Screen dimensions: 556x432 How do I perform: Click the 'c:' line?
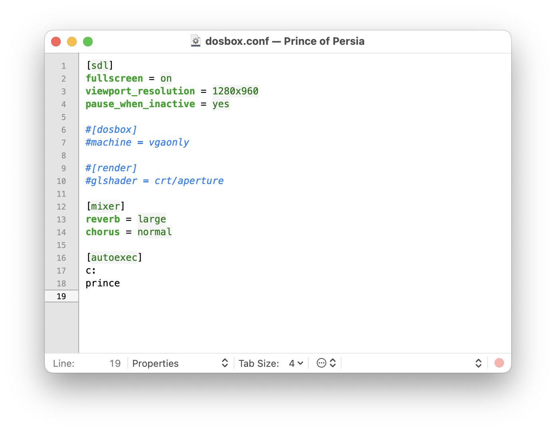91,270
